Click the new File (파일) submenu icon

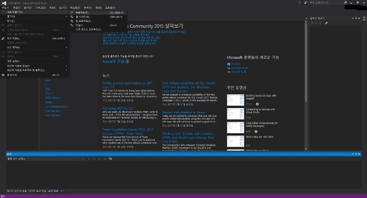[x=72, y=25]
